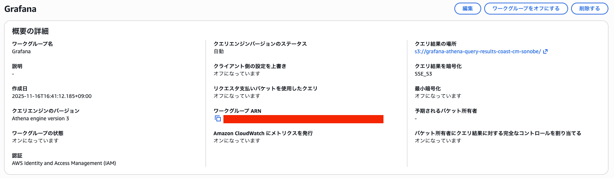Click the 概要の詳細 section heading
614x178 pixels.
(x=30, y=31)
